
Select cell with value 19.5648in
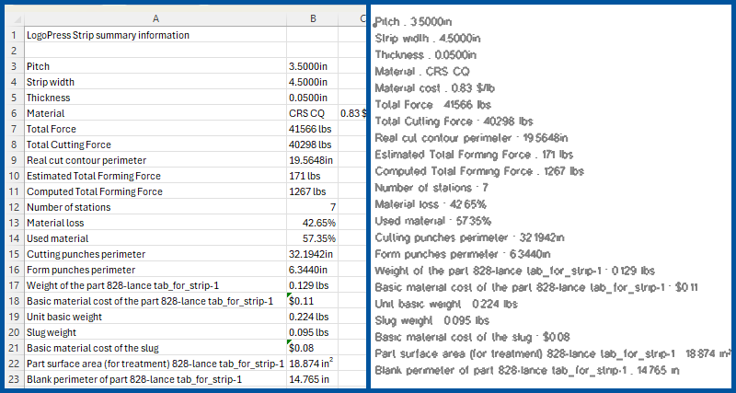click(313, 160)
